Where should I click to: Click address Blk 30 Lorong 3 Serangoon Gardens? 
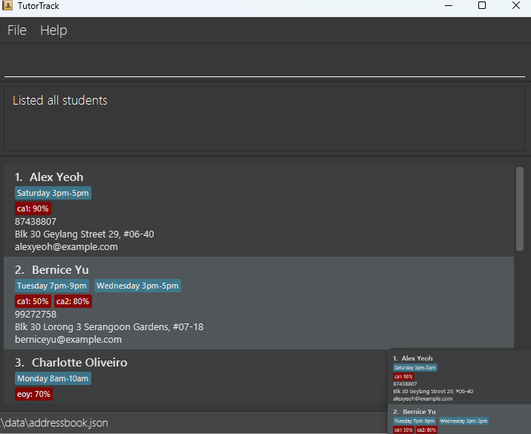tap(109, 326)
